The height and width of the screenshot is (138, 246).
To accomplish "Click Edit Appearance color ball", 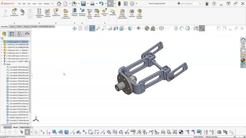I will coord(147,28).
